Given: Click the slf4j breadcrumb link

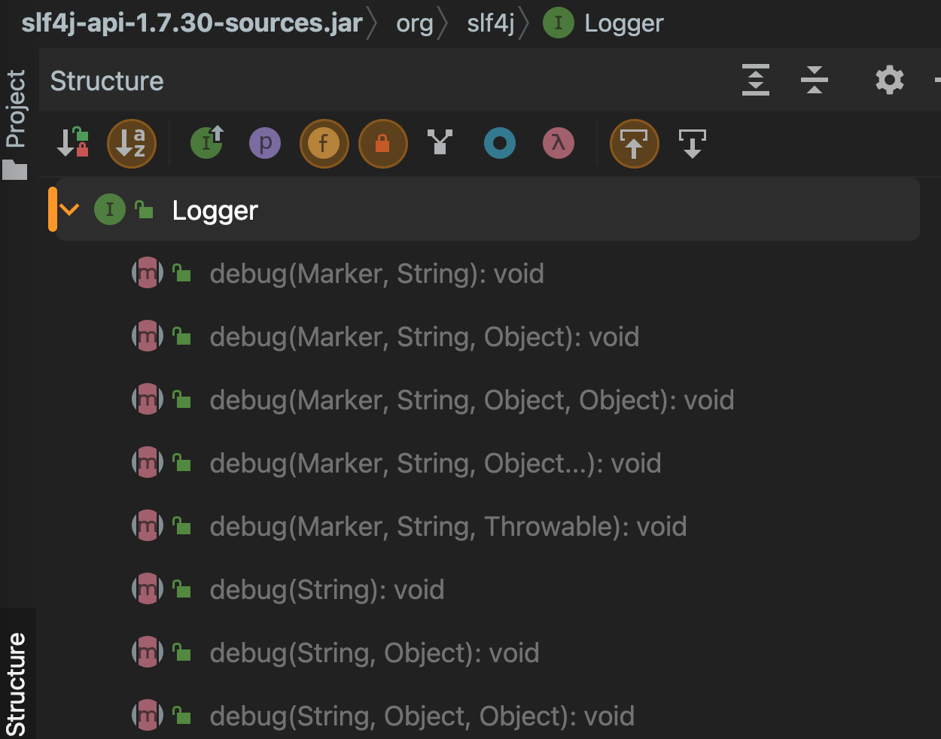Looking at the screenshot, I should coord(491,23).
